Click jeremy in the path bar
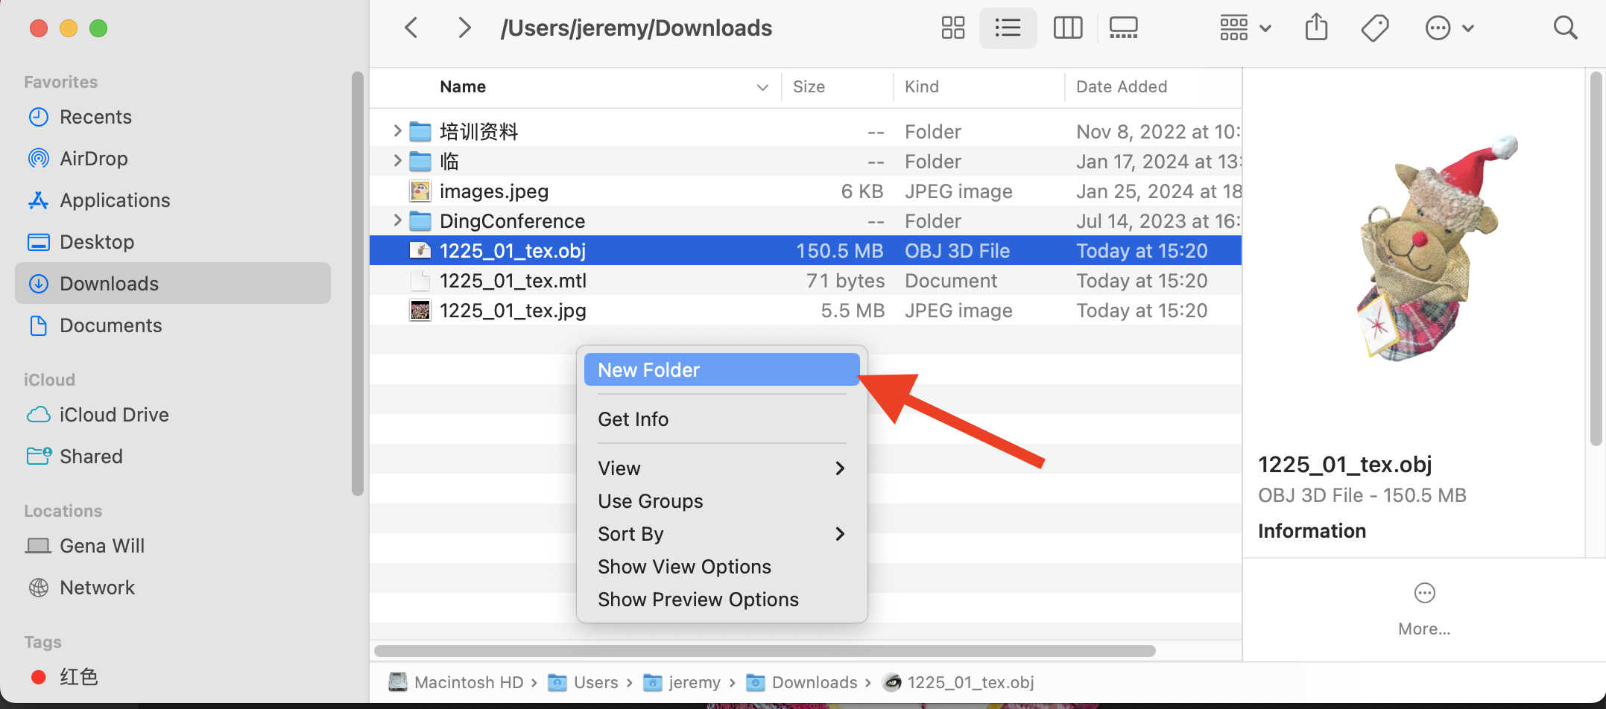 pos(694,682)
